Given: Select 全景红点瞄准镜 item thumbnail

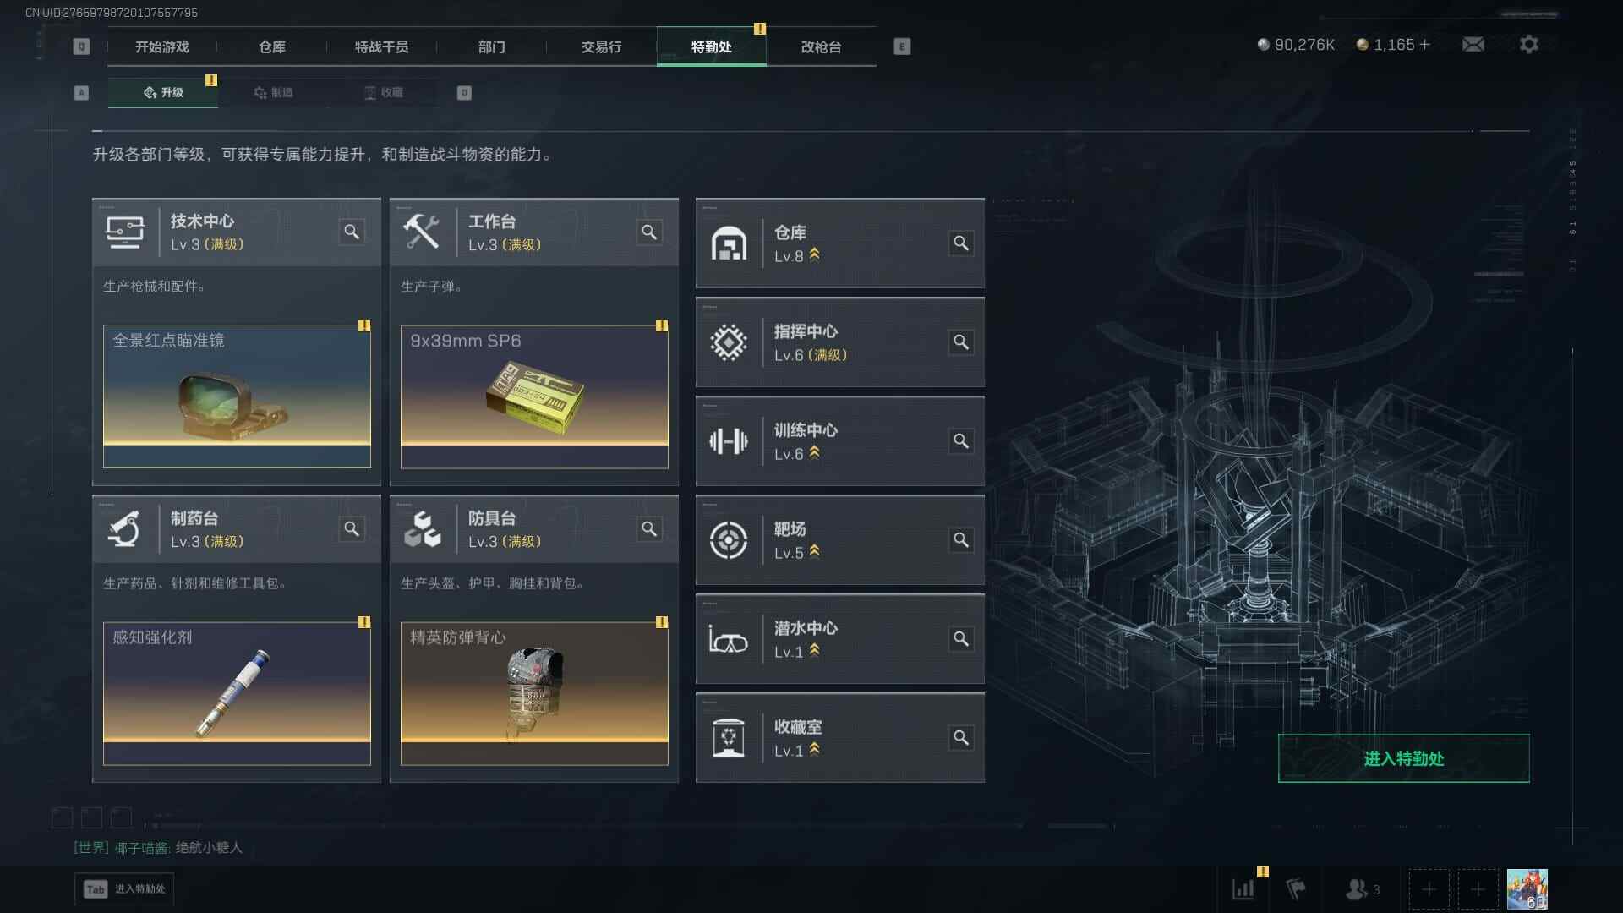Looking at the screenshot, I should click(x=237, y=396).
